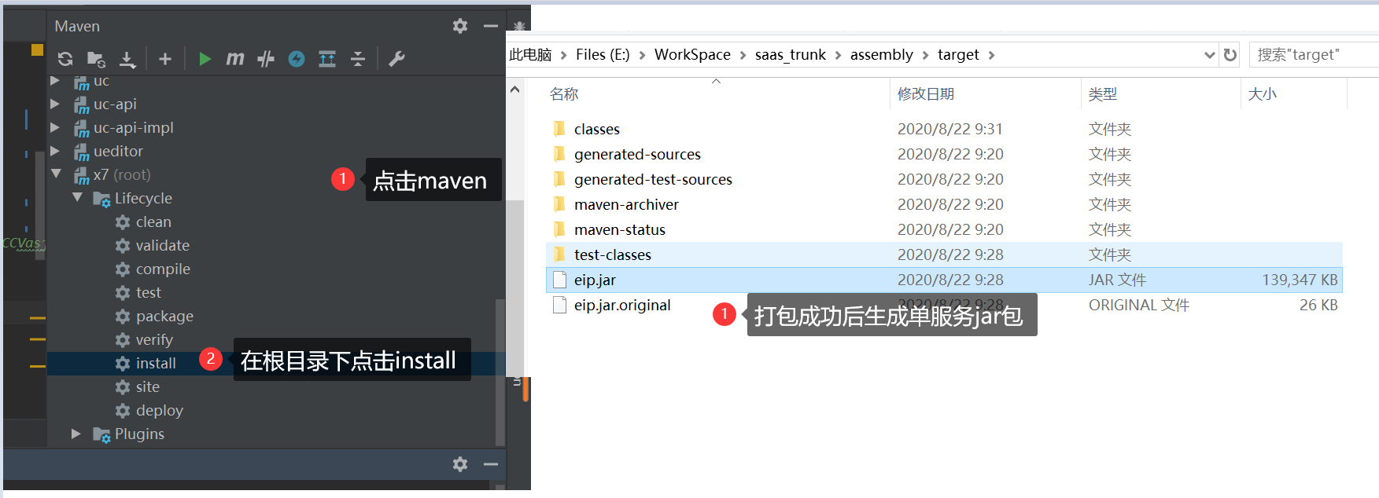Select the verify lifecycle goal
1379x498 pixels.
[x=154, y=339]
